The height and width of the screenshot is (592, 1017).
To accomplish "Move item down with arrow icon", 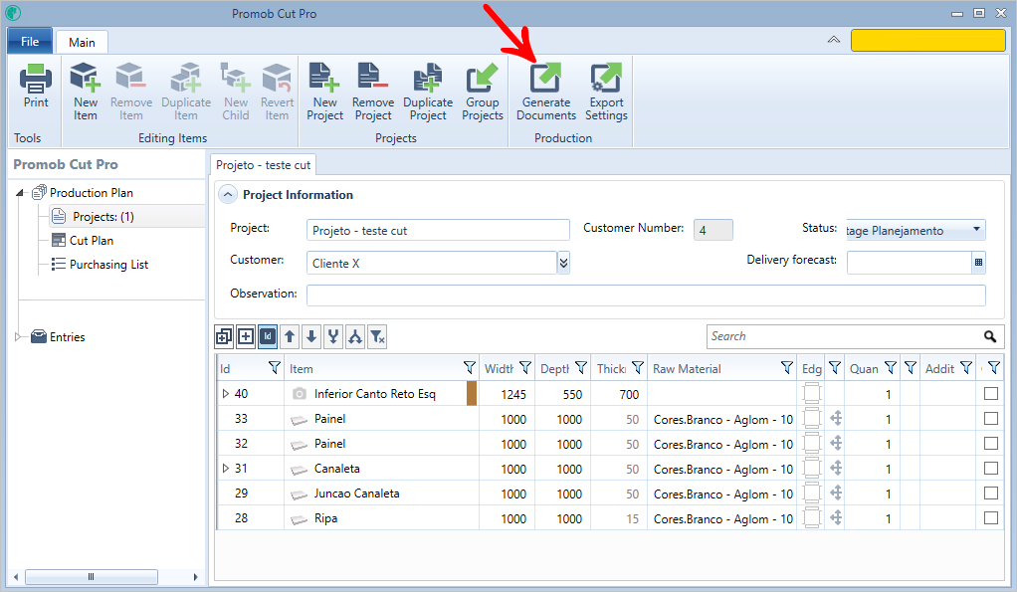I will click(311, 336).
